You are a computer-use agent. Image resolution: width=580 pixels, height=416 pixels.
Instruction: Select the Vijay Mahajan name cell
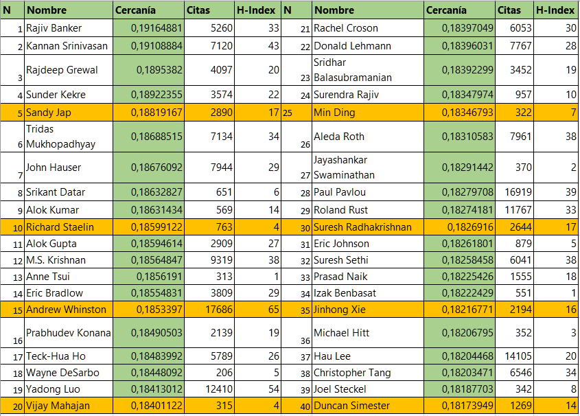click(x=69, y=406)
